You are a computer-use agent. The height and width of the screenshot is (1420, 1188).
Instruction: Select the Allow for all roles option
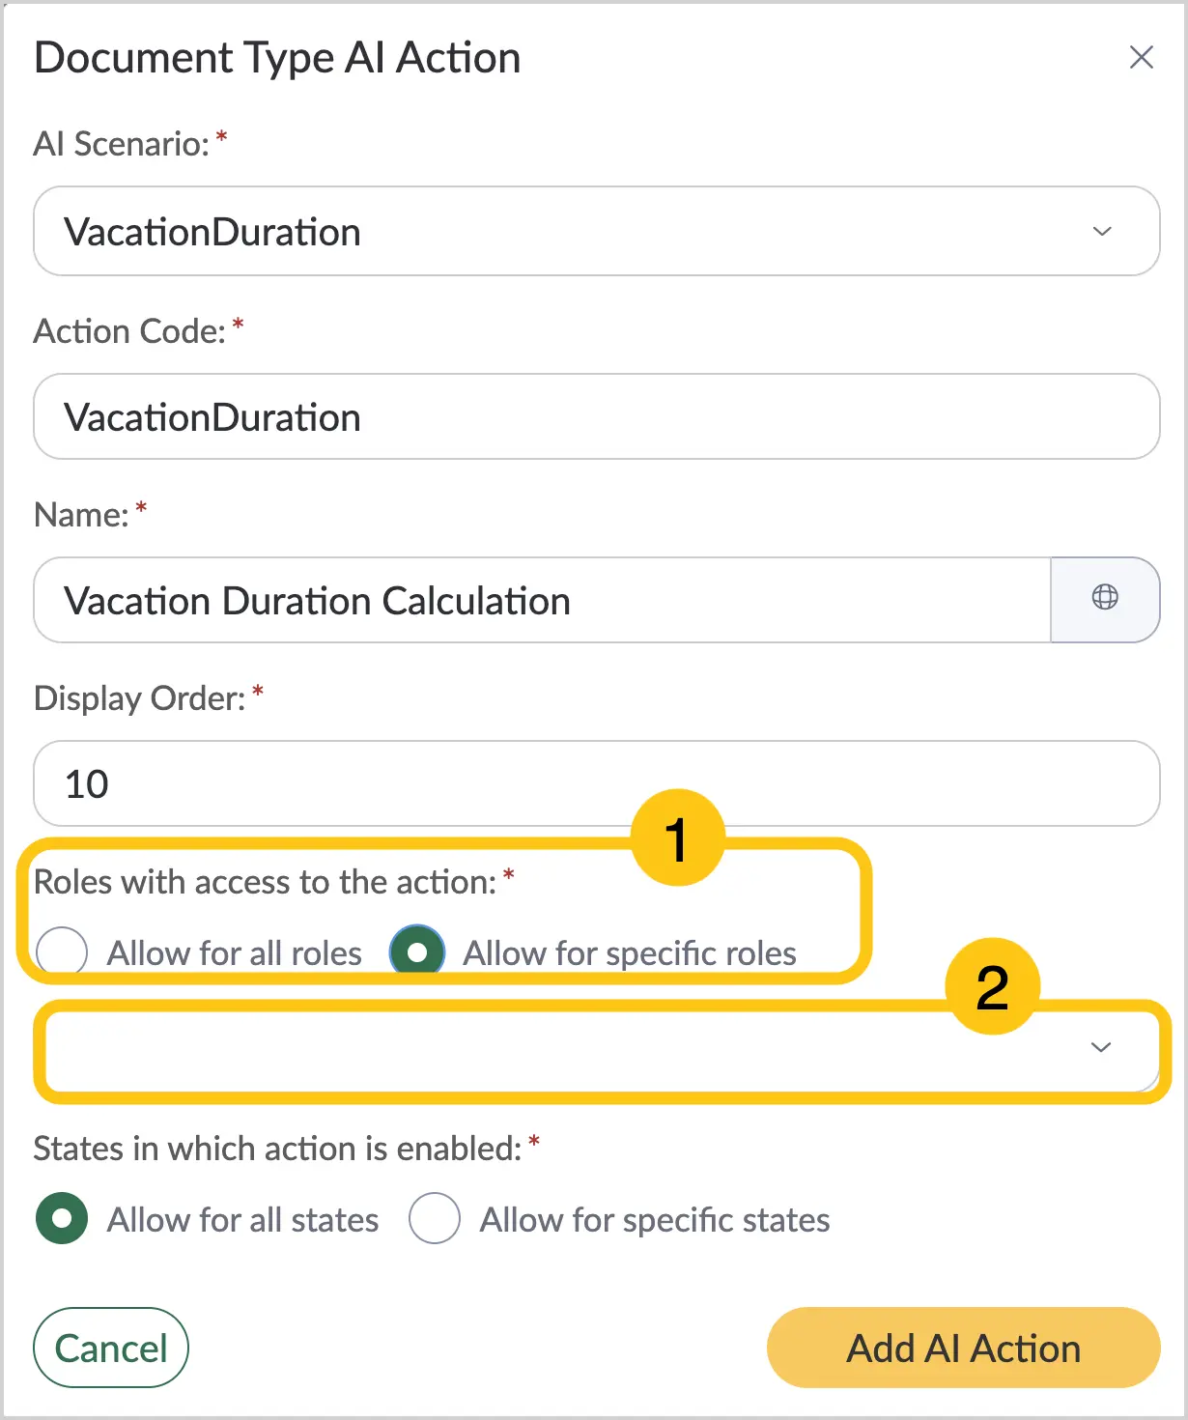coord(62,952)
